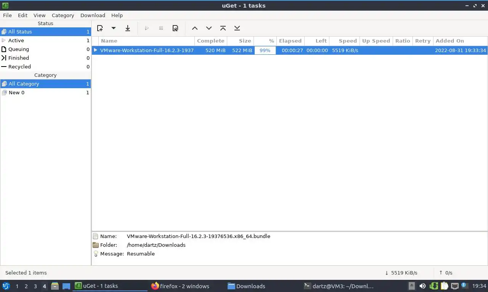Create a new download with the add icon
The height and width of the screenshot is (292, 488).
click(x=100, y=28)
